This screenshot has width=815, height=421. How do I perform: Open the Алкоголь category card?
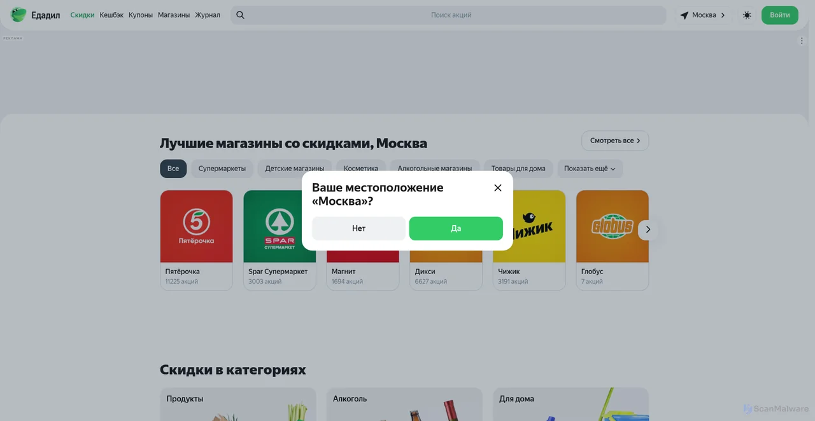pyautogui.click(x=404, y=404)
